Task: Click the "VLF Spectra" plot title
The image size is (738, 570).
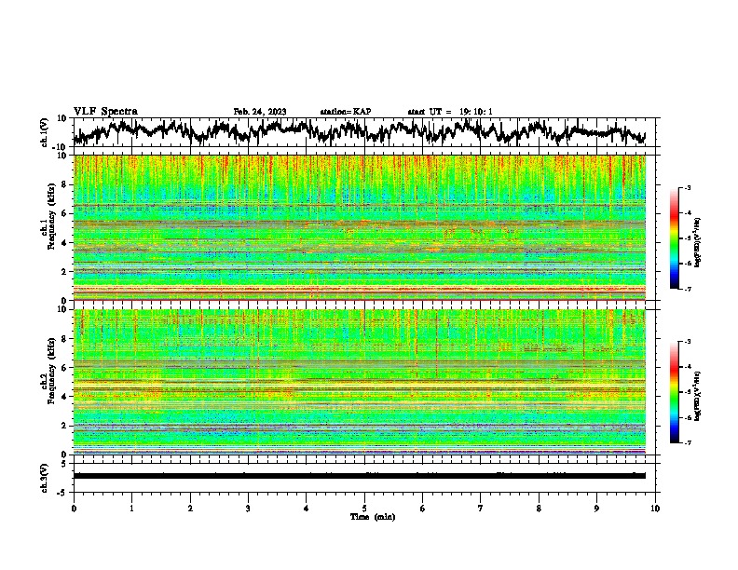Action: 105,112
